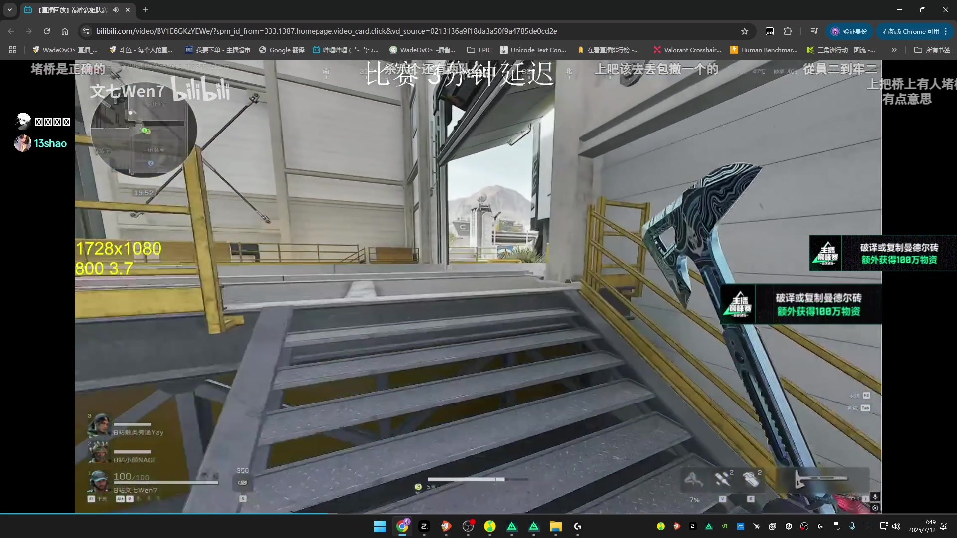
Task: Open the media controls music-note icon
Action: [x=814, y=31]
